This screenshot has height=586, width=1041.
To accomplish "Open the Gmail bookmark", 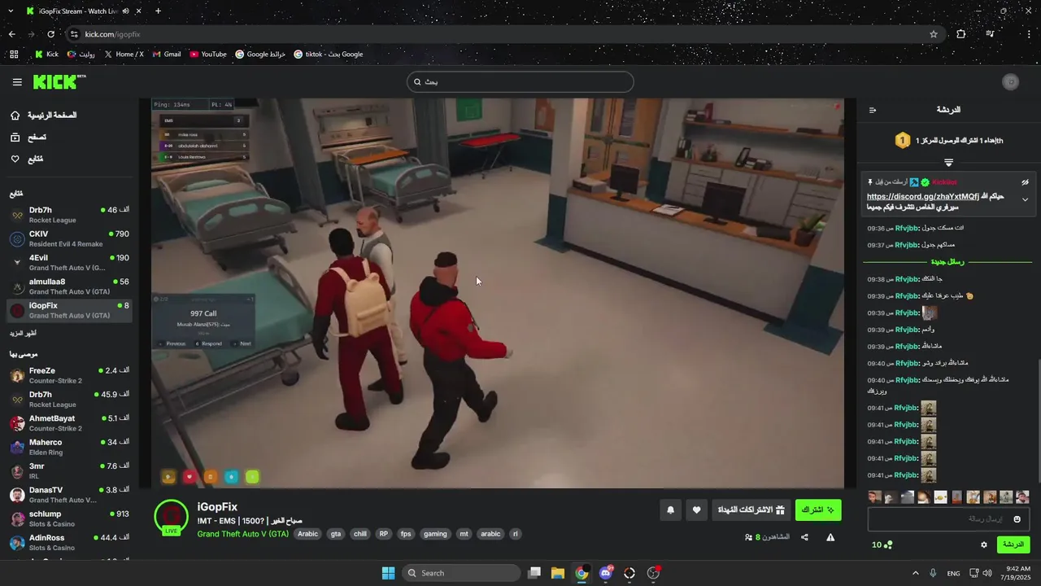I will [x=165, y=55].
